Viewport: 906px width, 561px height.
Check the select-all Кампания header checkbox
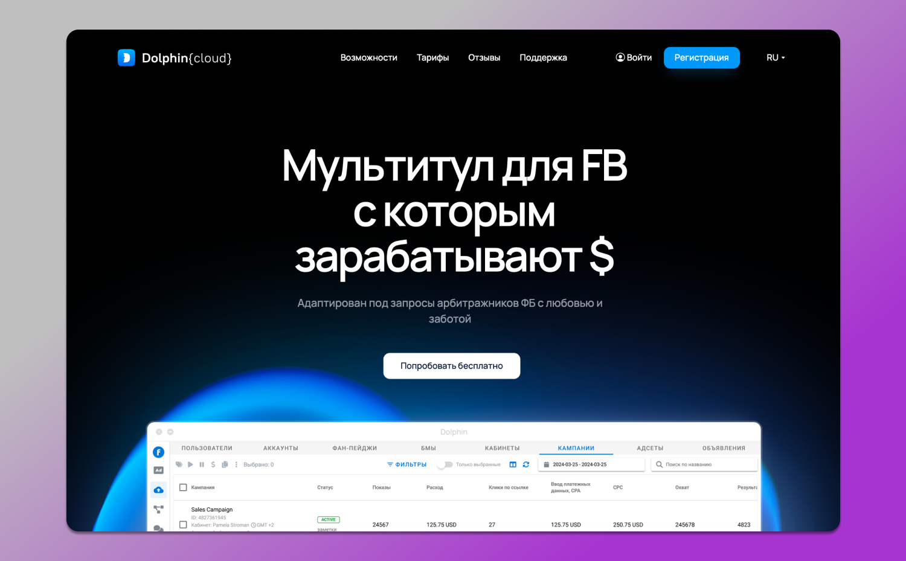[183, 487]
